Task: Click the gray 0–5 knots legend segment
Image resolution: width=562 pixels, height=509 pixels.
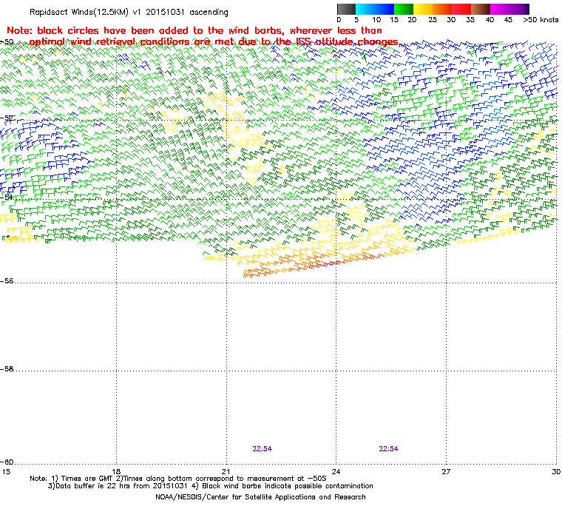Action: pos(346,9)
